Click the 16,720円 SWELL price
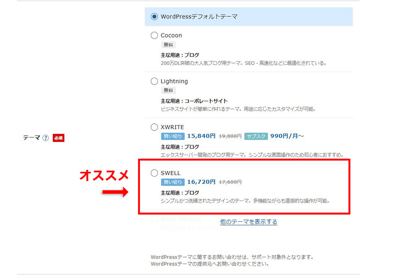Viewport: 396px width, 275px height. pos(201,182)
